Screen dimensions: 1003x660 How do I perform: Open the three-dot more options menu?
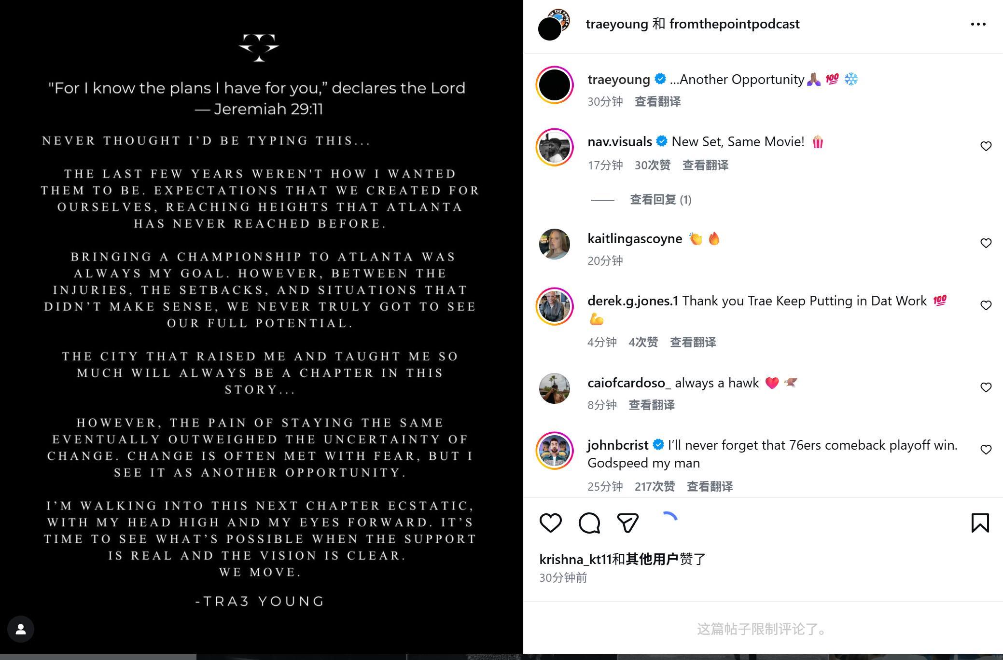tap(978, 24)
